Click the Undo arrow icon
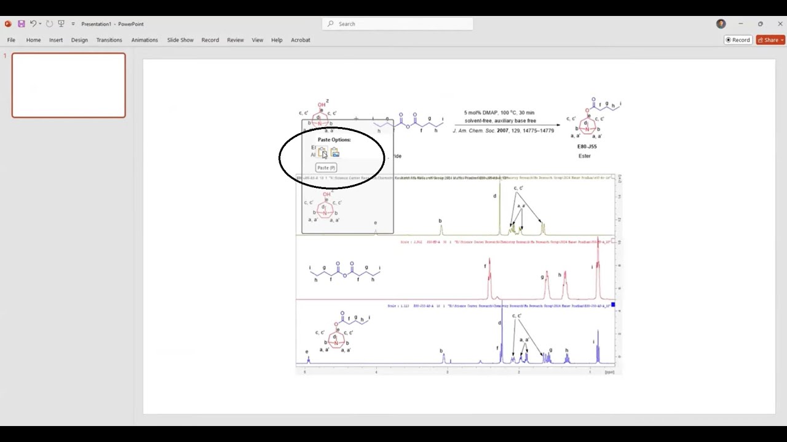 (x=33, y=24)
